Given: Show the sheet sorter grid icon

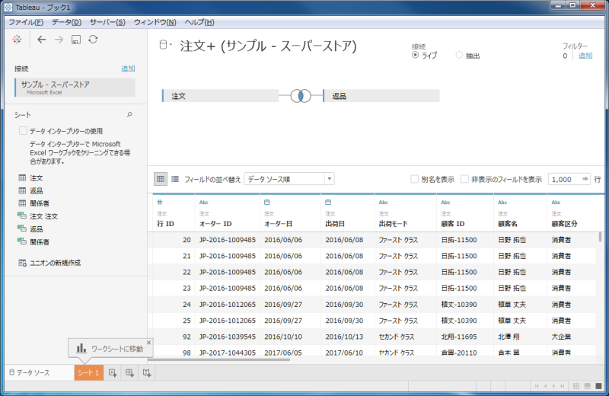Looking at the screenshot, I should click(576, 386).
